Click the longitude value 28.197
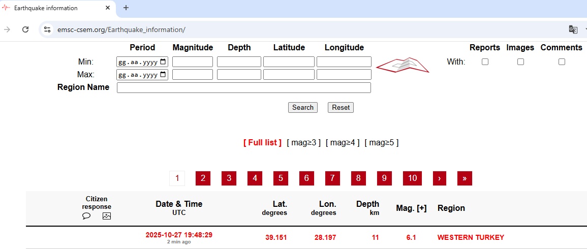The height and width of the screenshot is (249, 587). [325, 237]
